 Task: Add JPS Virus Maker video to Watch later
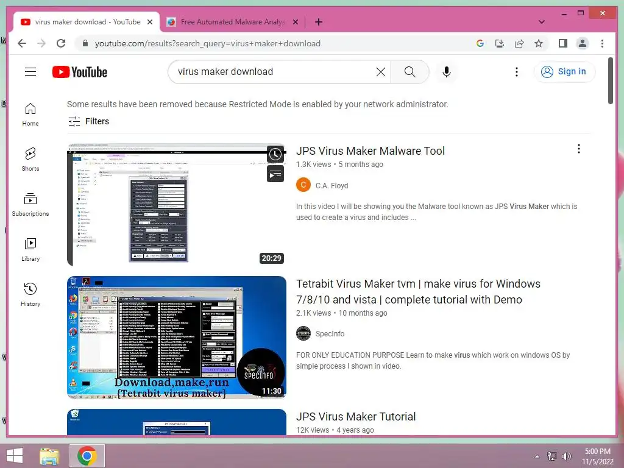pos(275,154)
